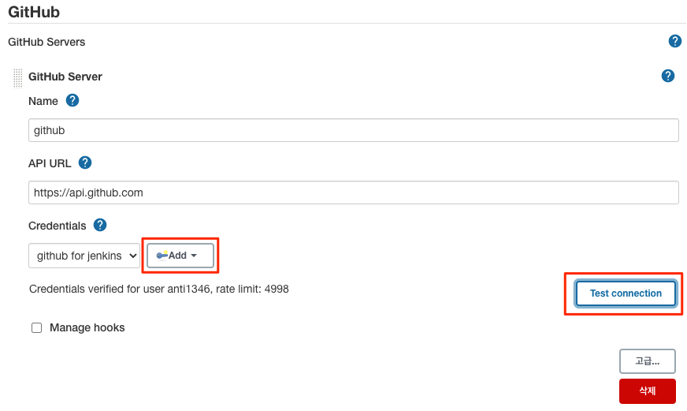Enable the Manage hooks checkbox

37,327
